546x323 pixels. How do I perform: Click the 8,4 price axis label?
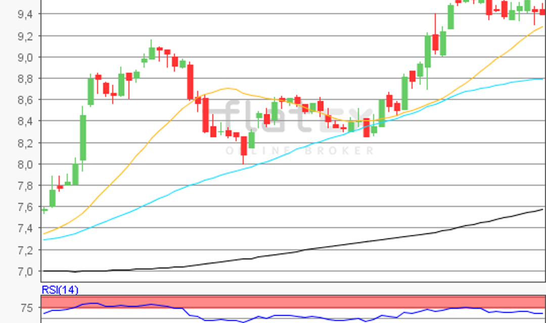tap(25, 121)
